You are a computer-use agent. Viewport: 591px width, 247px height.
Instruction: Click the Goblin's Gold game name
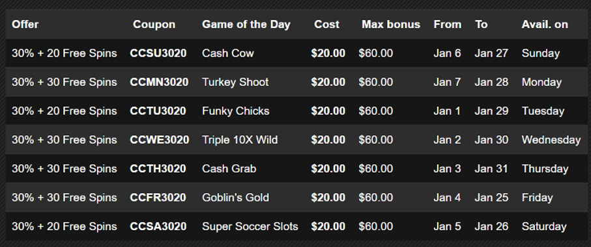[236, 198]
